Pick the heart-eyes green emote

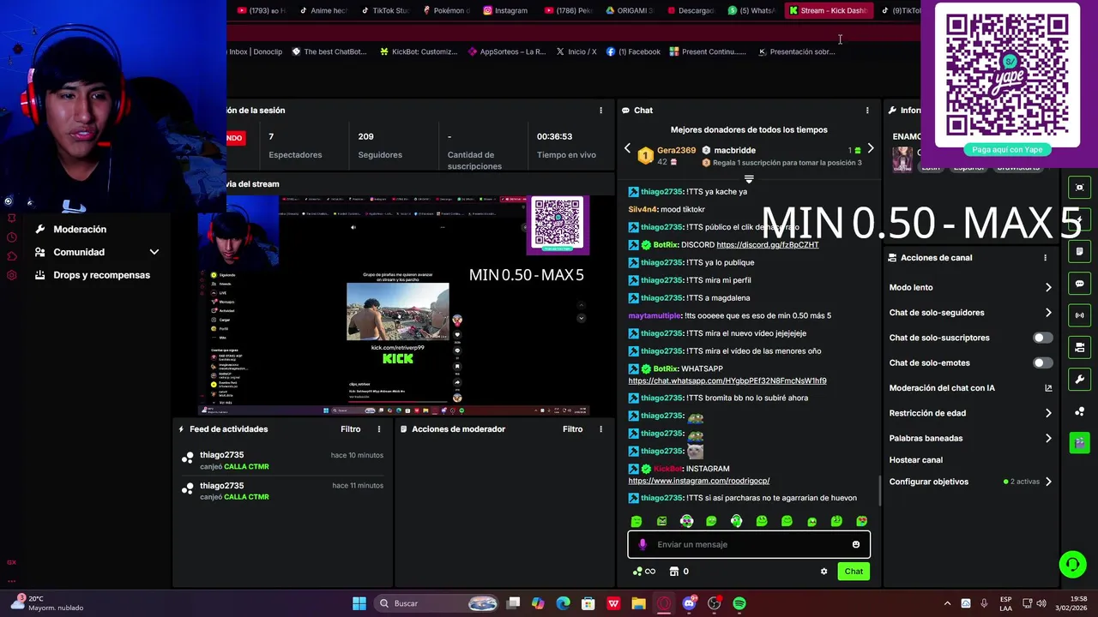tap(861, 521)
